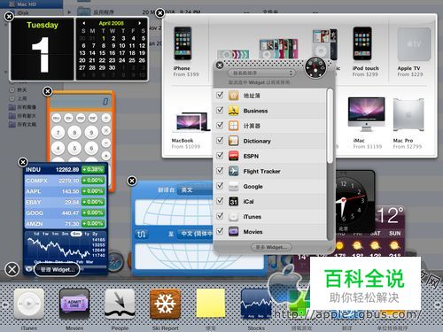The image size is (443, 332).
Task: Go to previous month in calendar widget
Action: (84, 23)
